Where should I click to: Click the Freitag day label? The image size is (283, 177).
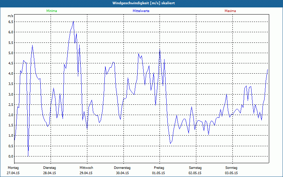[159, 168]
